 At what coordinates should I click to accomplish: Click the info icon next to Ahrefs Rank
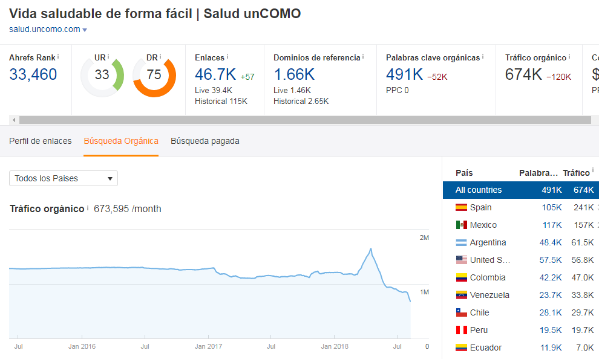(58, 56)
